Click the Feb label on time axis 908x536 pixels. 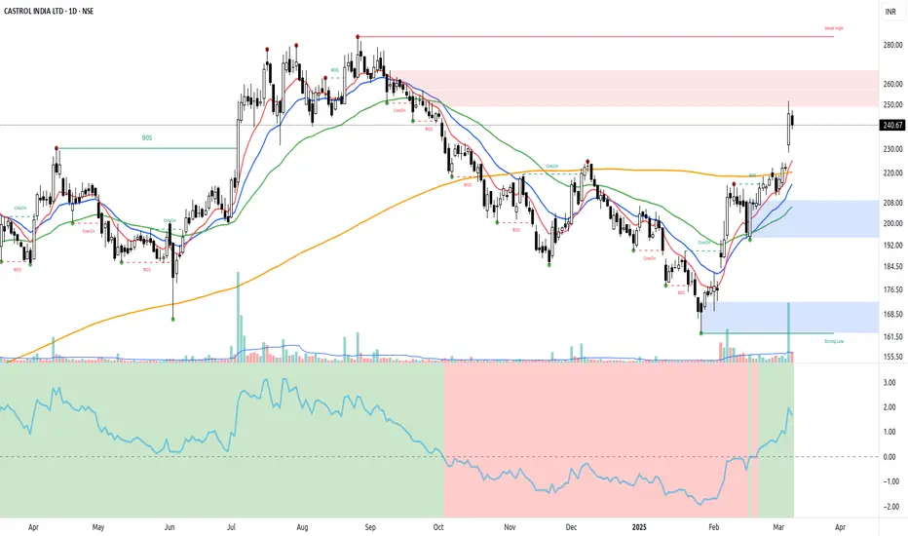coord(714,527)
